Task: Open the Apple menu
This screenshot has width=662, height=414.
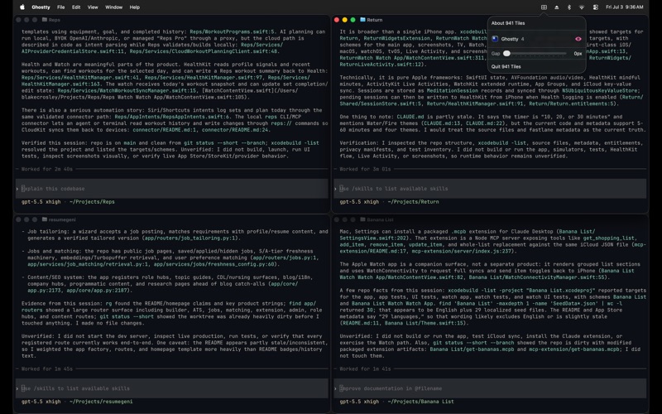Action: coord(22,7)
